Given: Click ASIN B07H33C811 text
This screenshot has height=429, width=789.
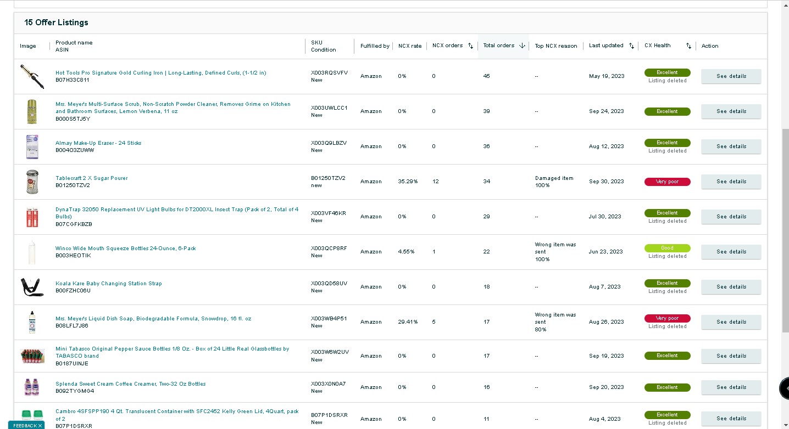Looking at the screenshot, I should click(73, 80).
